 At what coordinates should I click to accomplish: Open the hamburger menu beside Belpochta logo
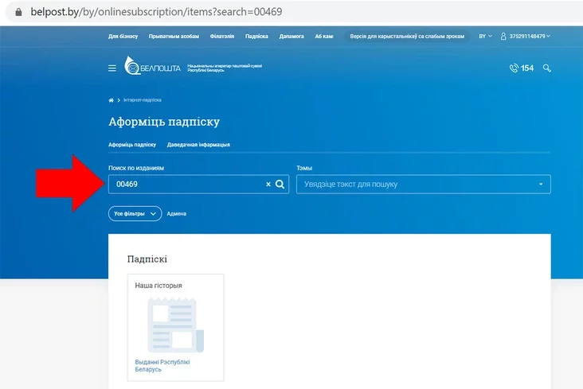coord(112,68)
